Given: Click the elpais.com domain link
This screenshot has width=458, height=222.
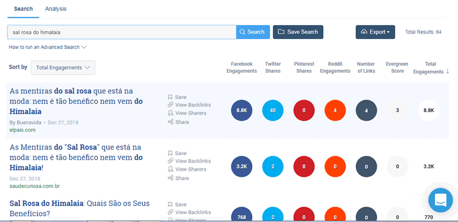Looking at the screenshot, I should 23,130.
